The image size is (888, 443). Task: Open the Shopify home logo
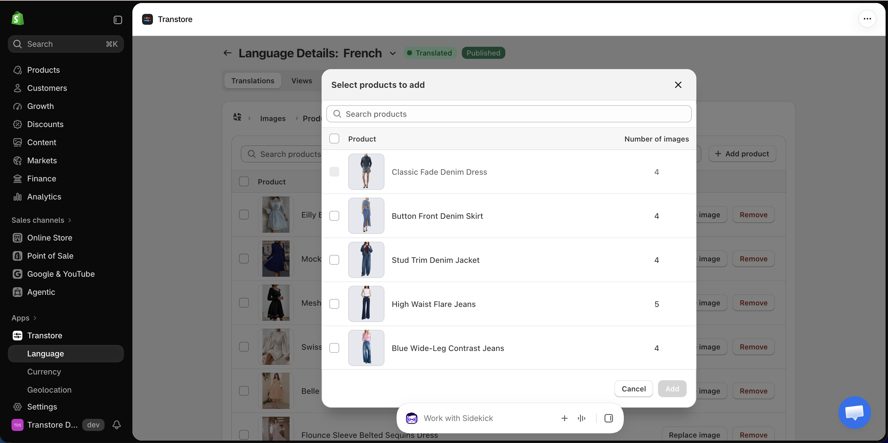point(18,19)
